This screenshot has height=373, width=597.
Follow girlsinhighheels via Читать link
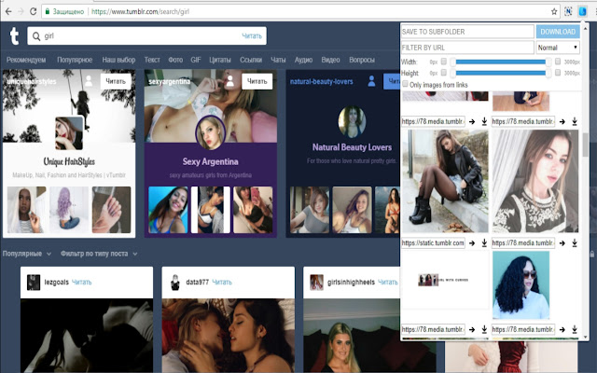pos(388,283)
